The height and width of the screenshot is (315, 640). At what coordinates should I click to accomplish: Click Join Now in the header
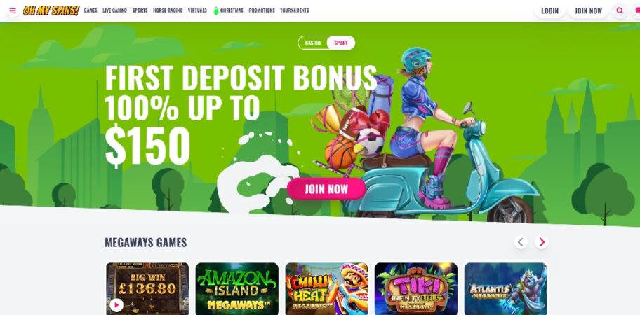588,11
